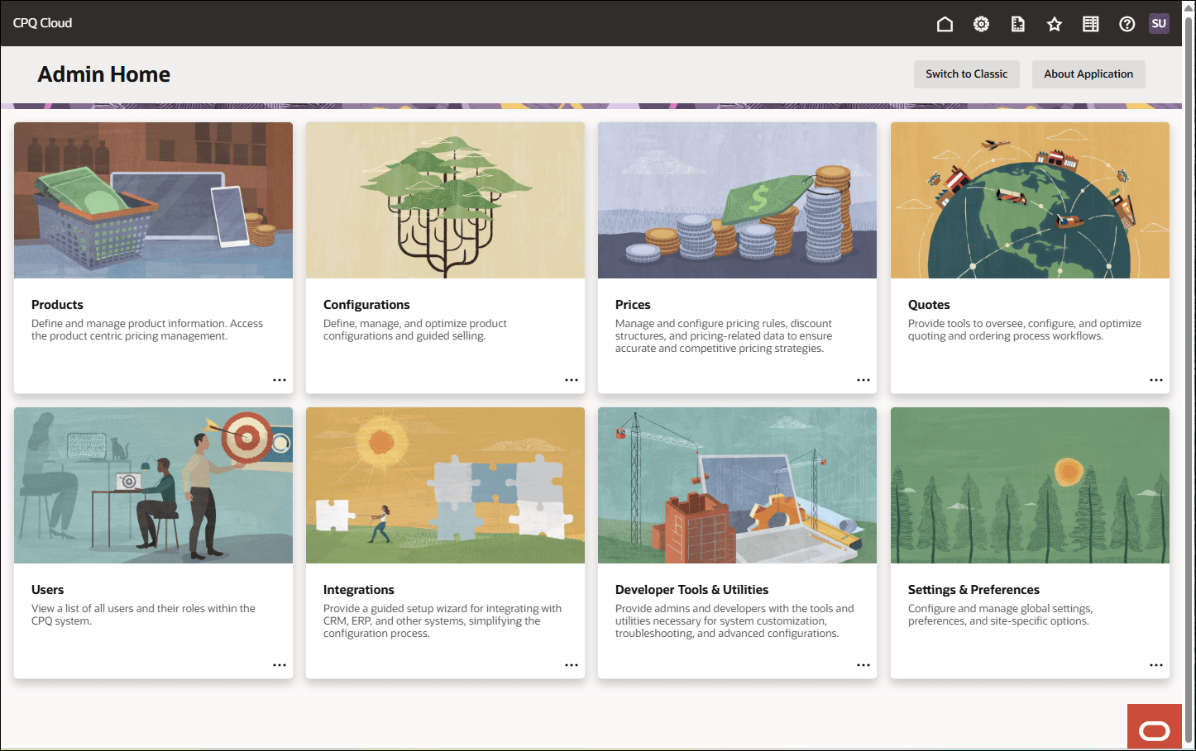Open the gear settings icon in header
Viewport: 1196px width, 751px height.
click(x=981, y=24)
